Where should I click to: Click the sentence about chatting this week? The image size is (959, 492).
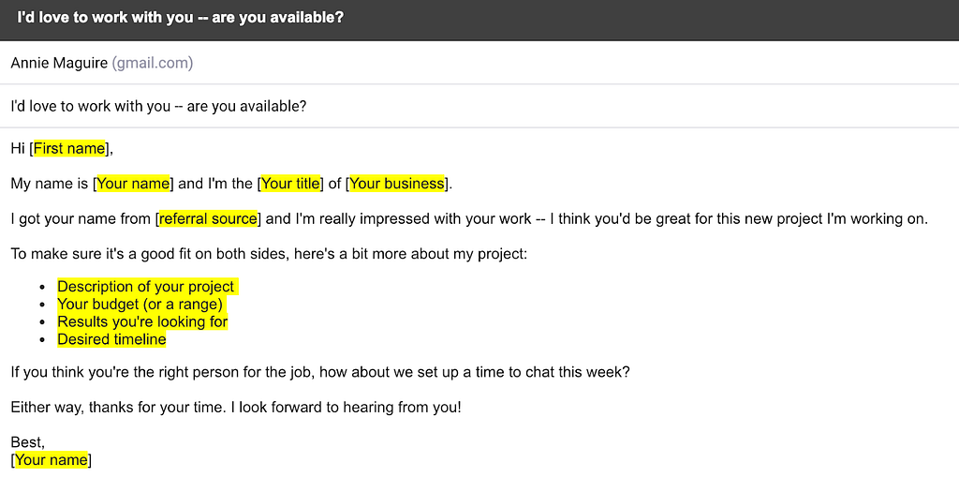click(x=320, y=372)
